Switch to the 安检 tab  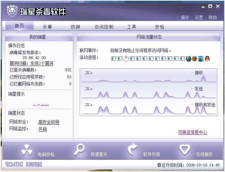(x=159, y=27)
